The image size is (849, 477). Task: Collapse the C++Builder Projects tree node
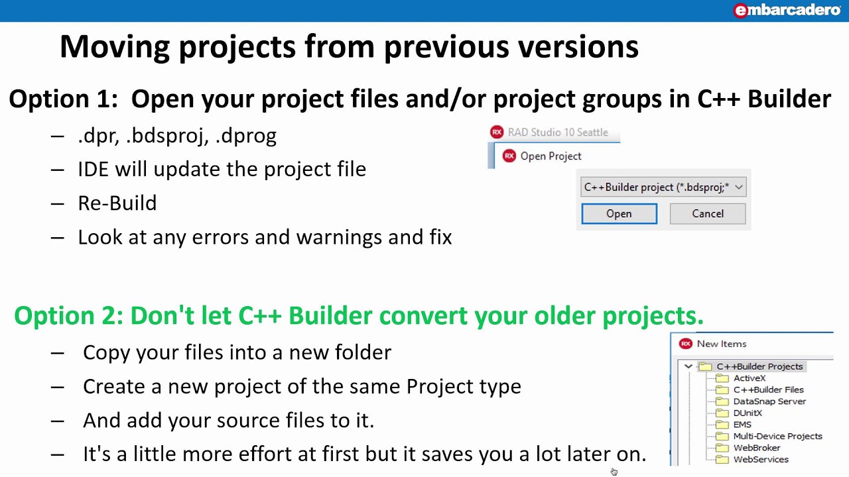(x=688, y=366)
